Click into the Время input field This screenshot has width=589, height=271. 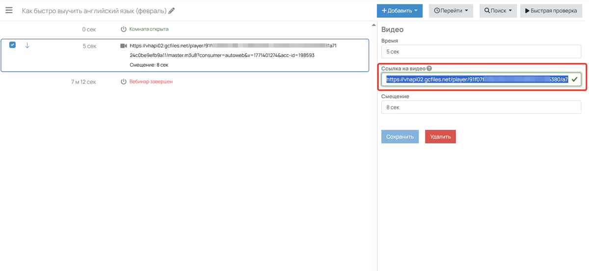click(481, 51)
